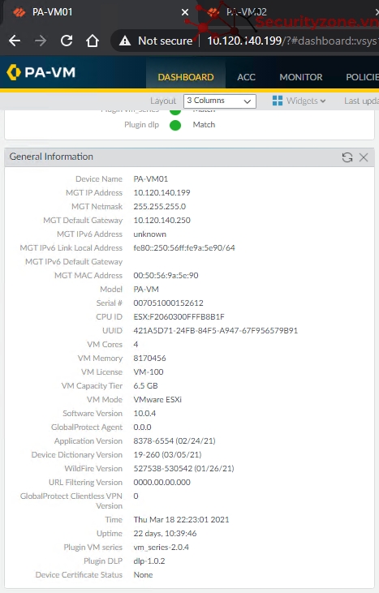Click the Widgets grid icon
The image size is (379, 593).
pyautogui.click(x=278, y=101)
